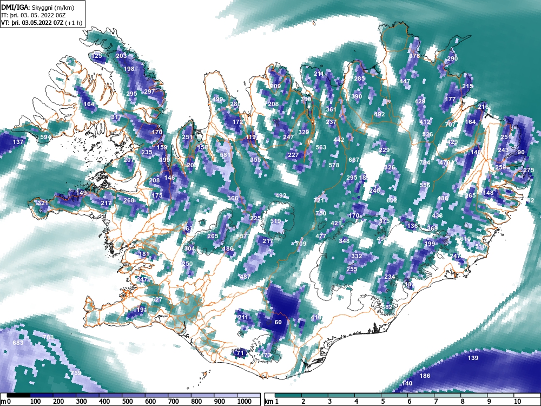Click the map value '137'
The height and width of the screenshot is (406, 541).
click(18, 142)
